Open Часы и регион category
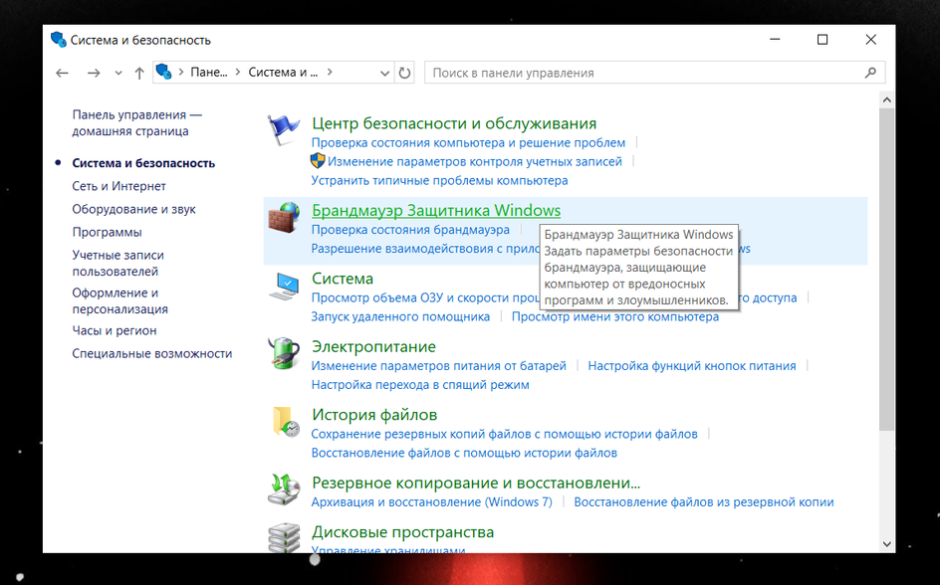Screen dimensions: 940x585 point(114,330)
